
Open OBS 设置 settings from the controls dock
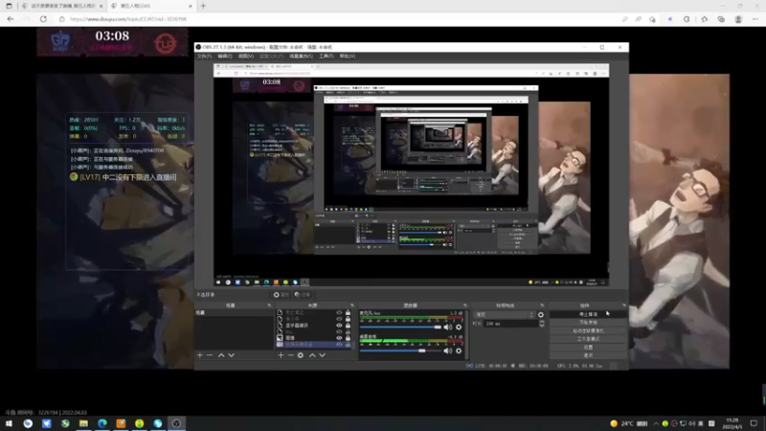pos(588,347)
